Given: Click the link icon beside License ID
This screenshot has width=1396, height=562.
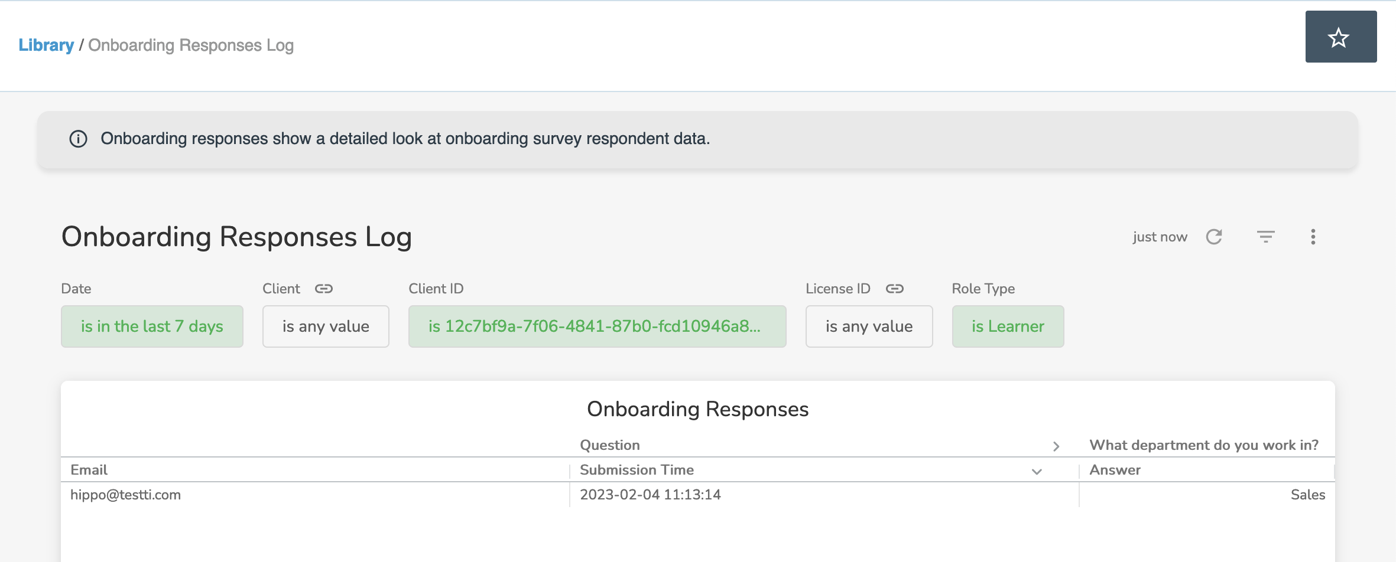Looking at the screenshot, I should coord(895,289).
